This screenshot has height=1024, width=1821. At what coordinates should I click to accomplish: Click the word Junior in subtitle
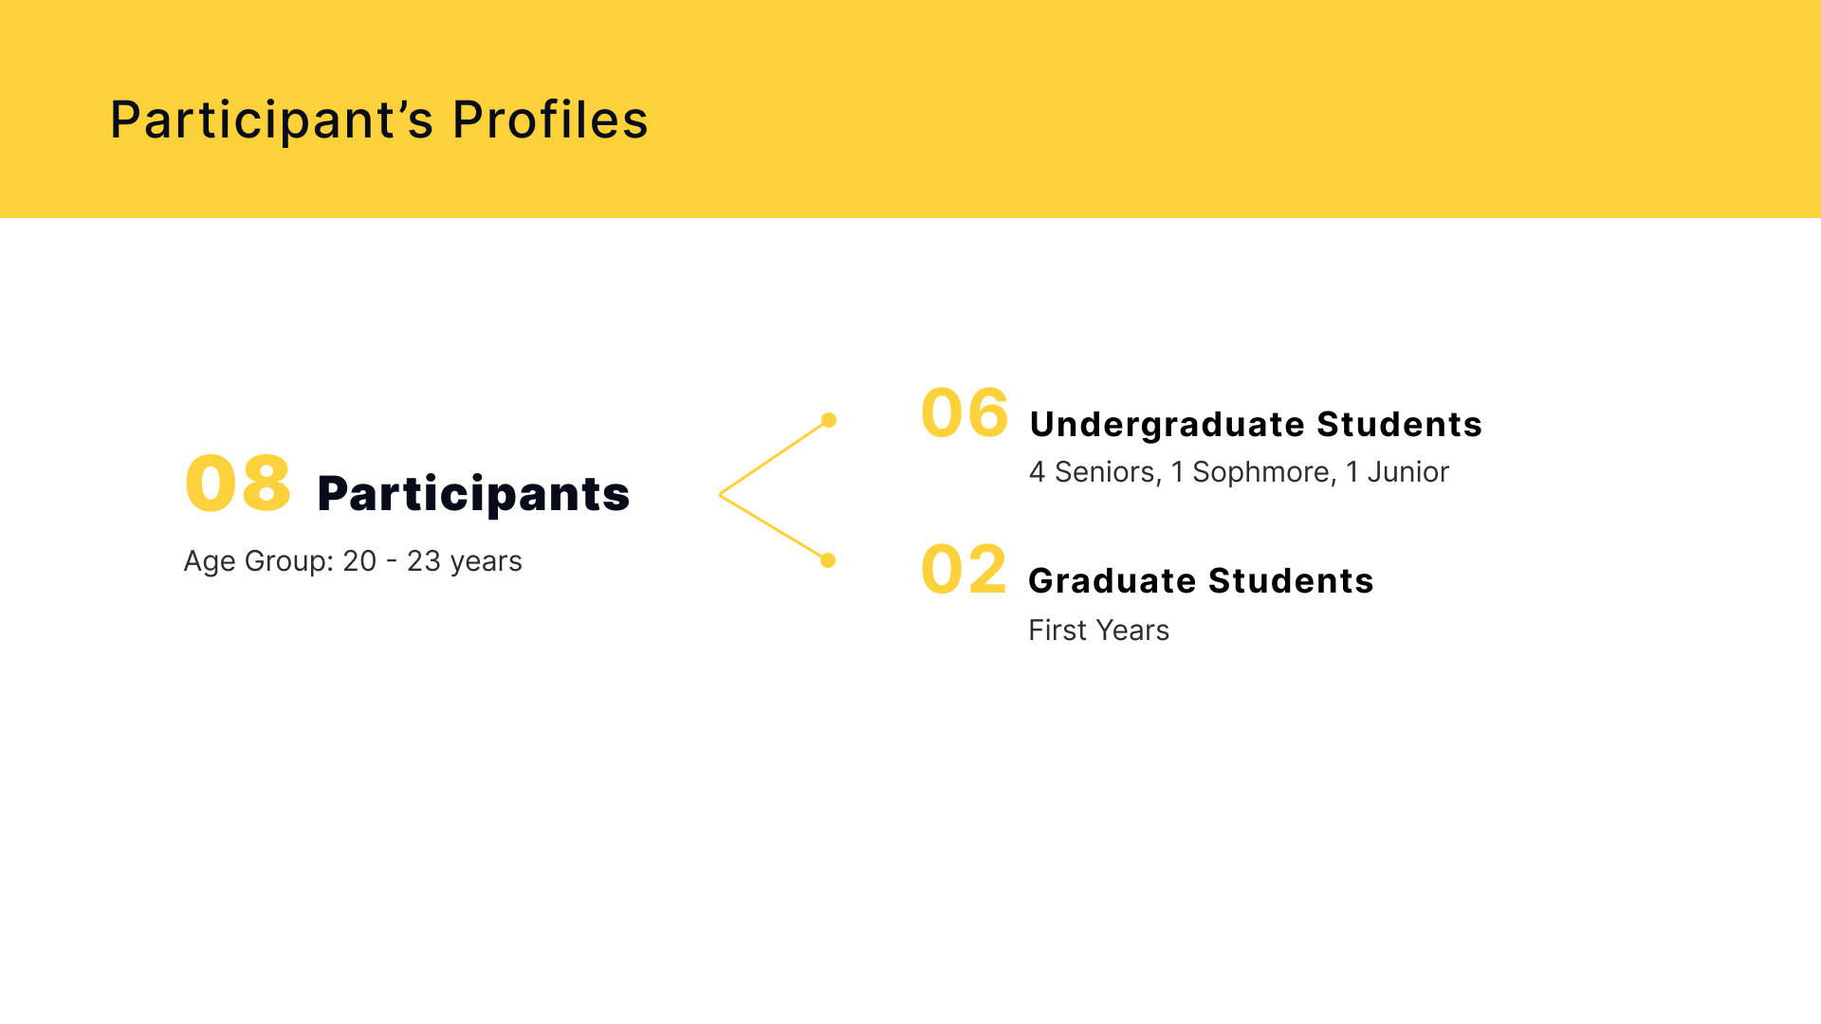click(1407, 472)
